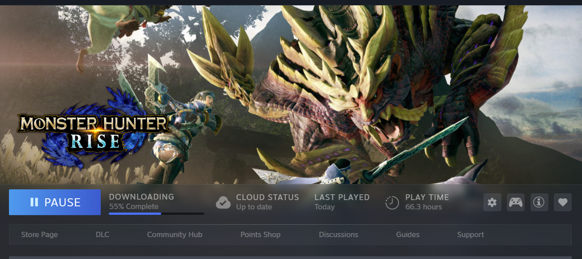Go to Community Hub
The width and height of the screenshot is (582, 259).
click(175, 234)
